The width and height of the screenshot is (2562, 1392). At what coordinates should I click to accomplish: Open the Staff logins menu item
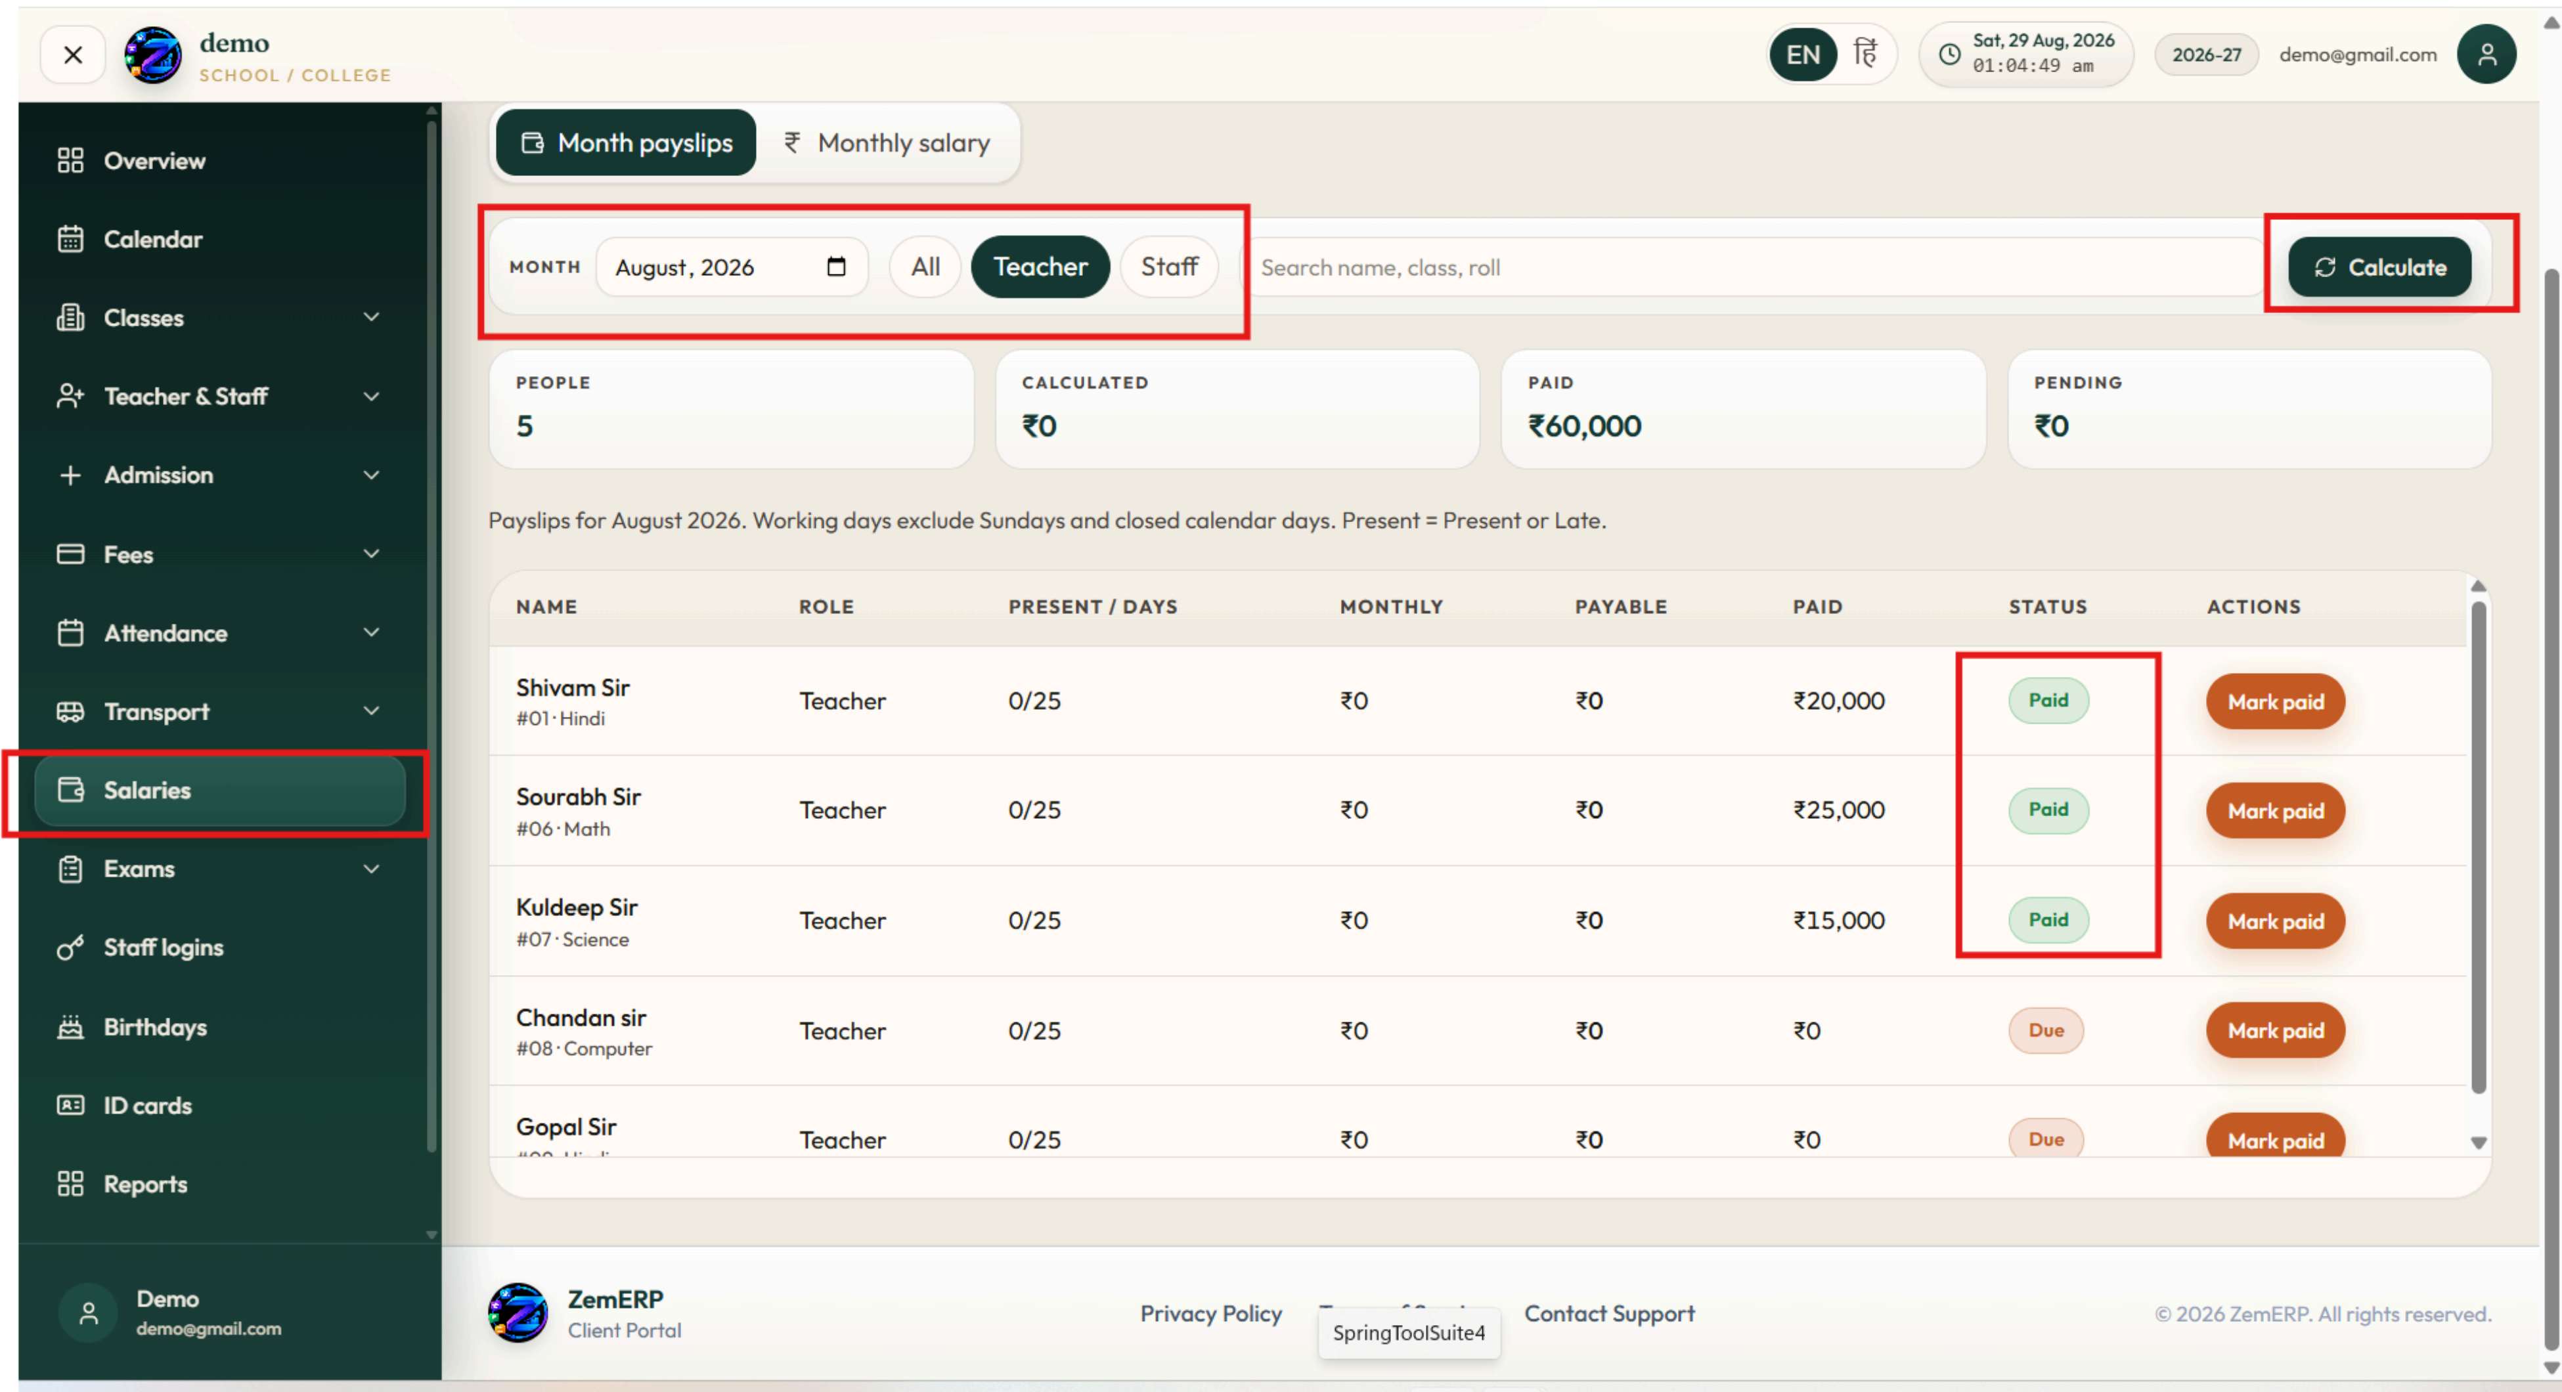point(219,947)
